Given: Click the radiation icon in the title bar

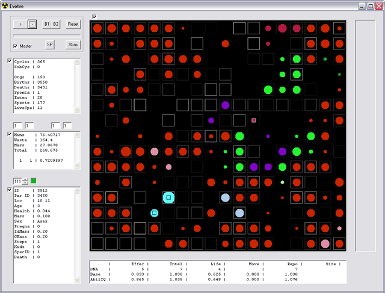Looking at the screenshot, I should point(5,6).
